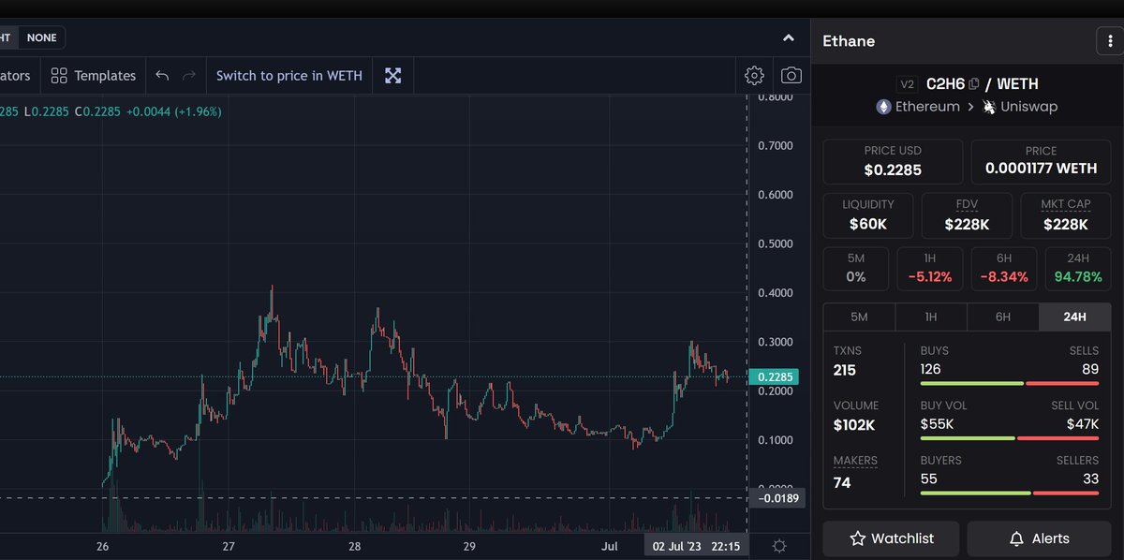Toggle fullscreen chart mode

(392, 75)
